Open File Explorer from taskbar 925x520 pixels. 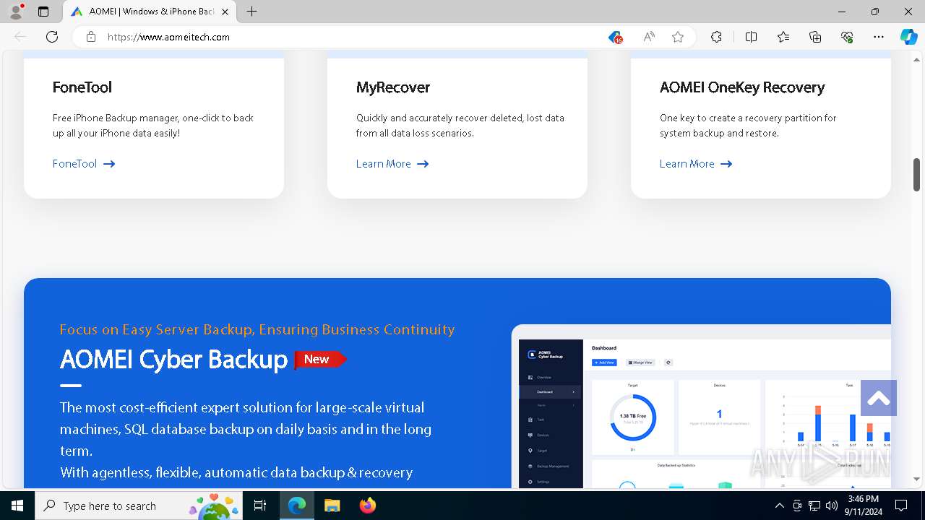click(332, 506)
